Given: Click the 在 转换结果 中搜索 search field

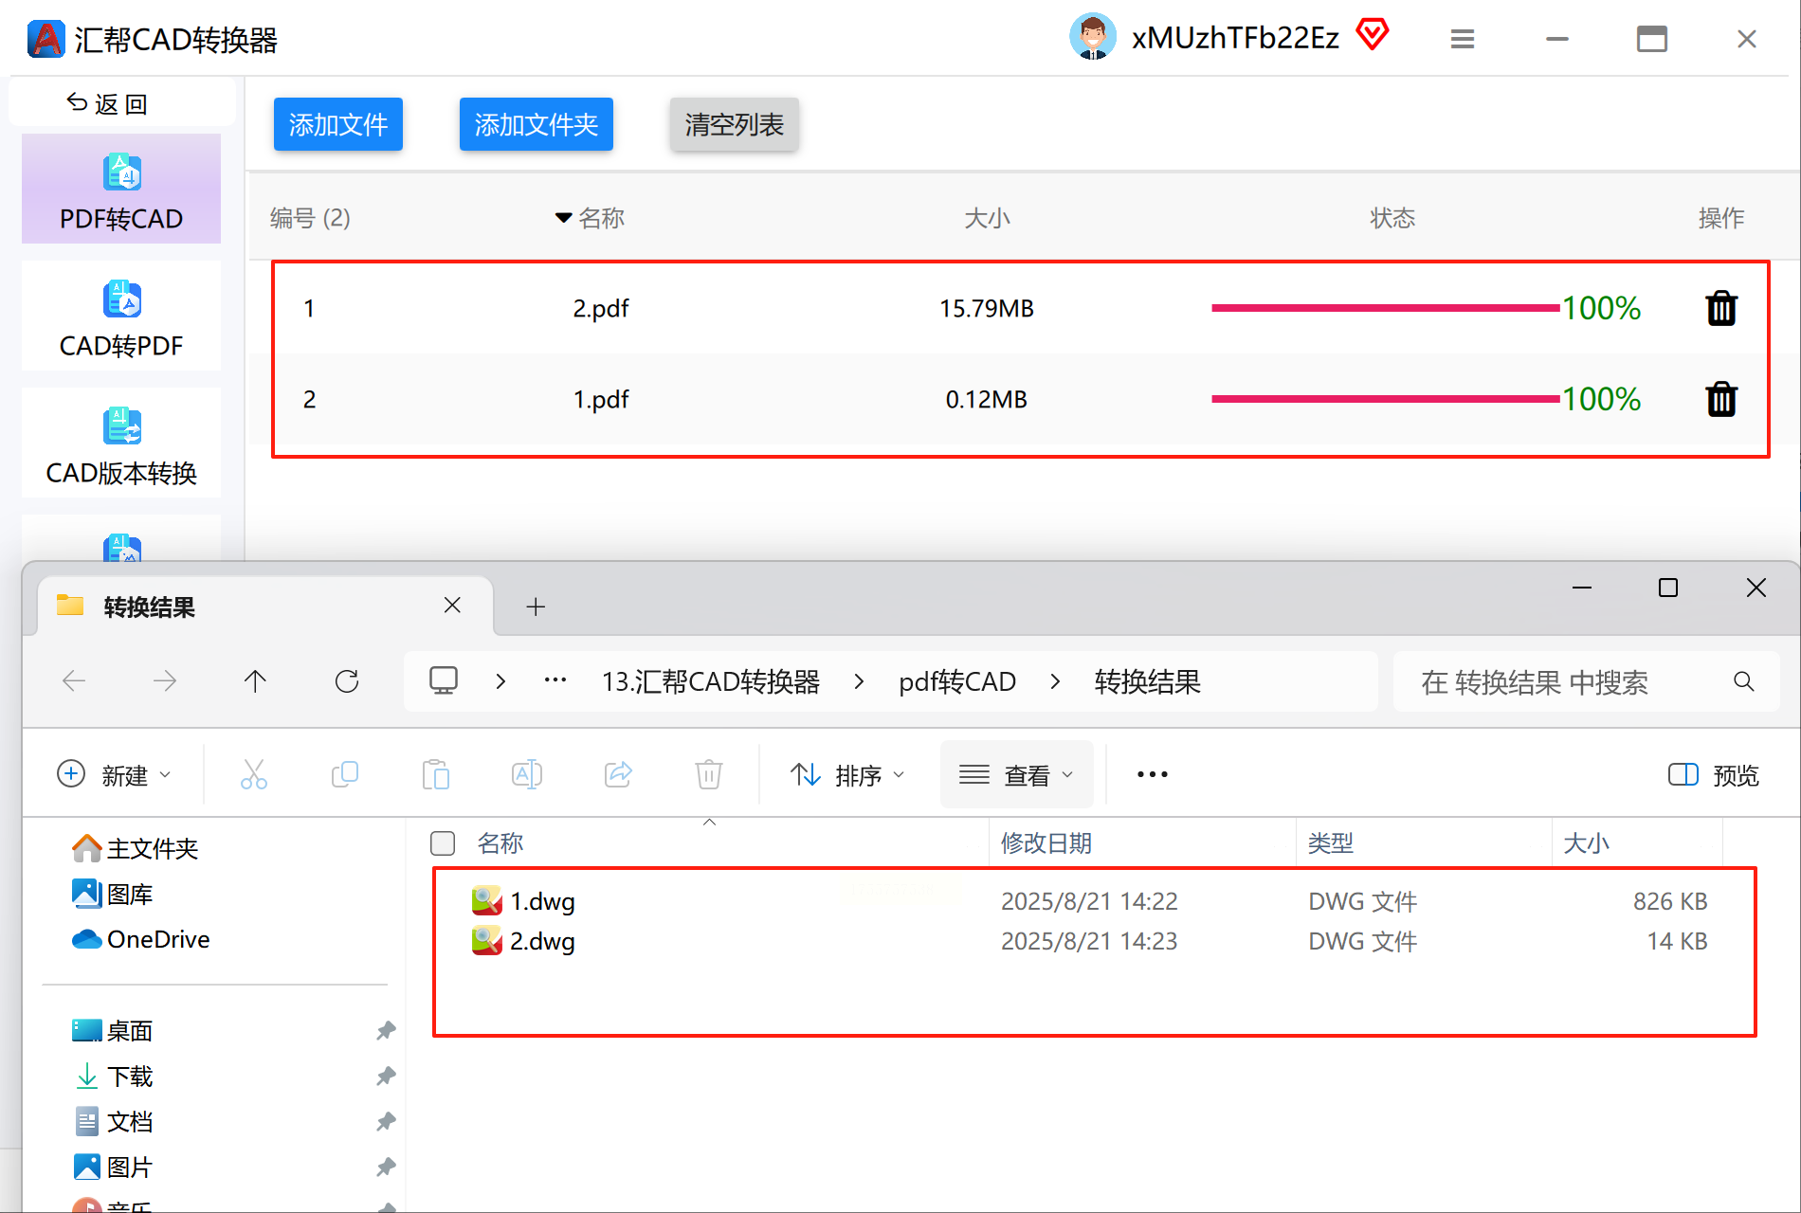Looking at the screenshot, I should [x=1587, y=681].
